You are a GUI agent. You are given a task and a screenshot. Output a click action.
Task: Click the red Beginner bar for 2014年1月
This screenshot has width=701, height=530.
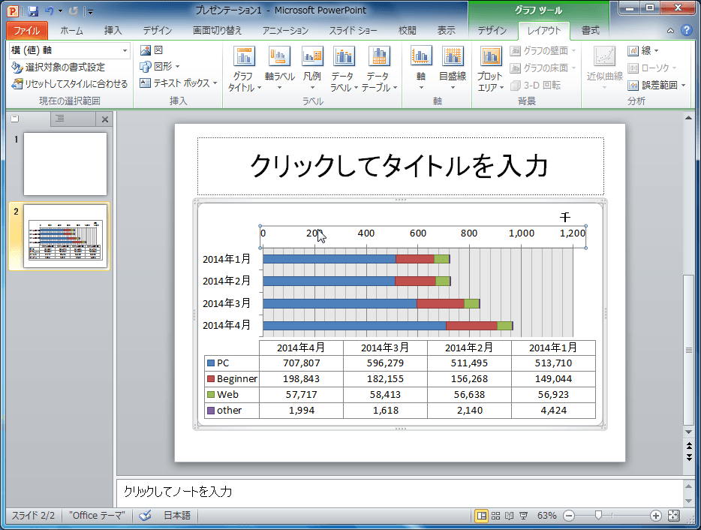point(415,259)
